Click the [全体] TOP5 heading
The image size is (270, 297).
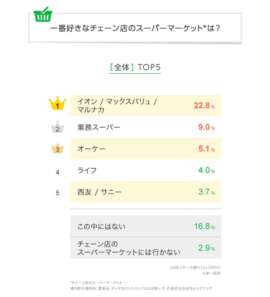135,67
